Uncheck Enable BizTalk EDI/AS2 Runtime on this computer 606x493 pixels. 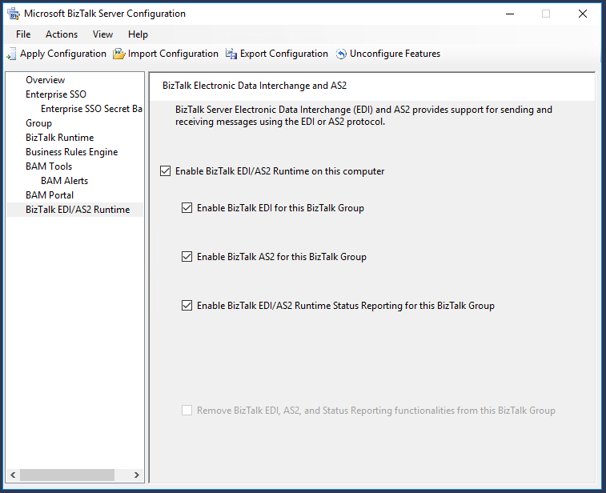pyautogui.click(x=166, y=170)
